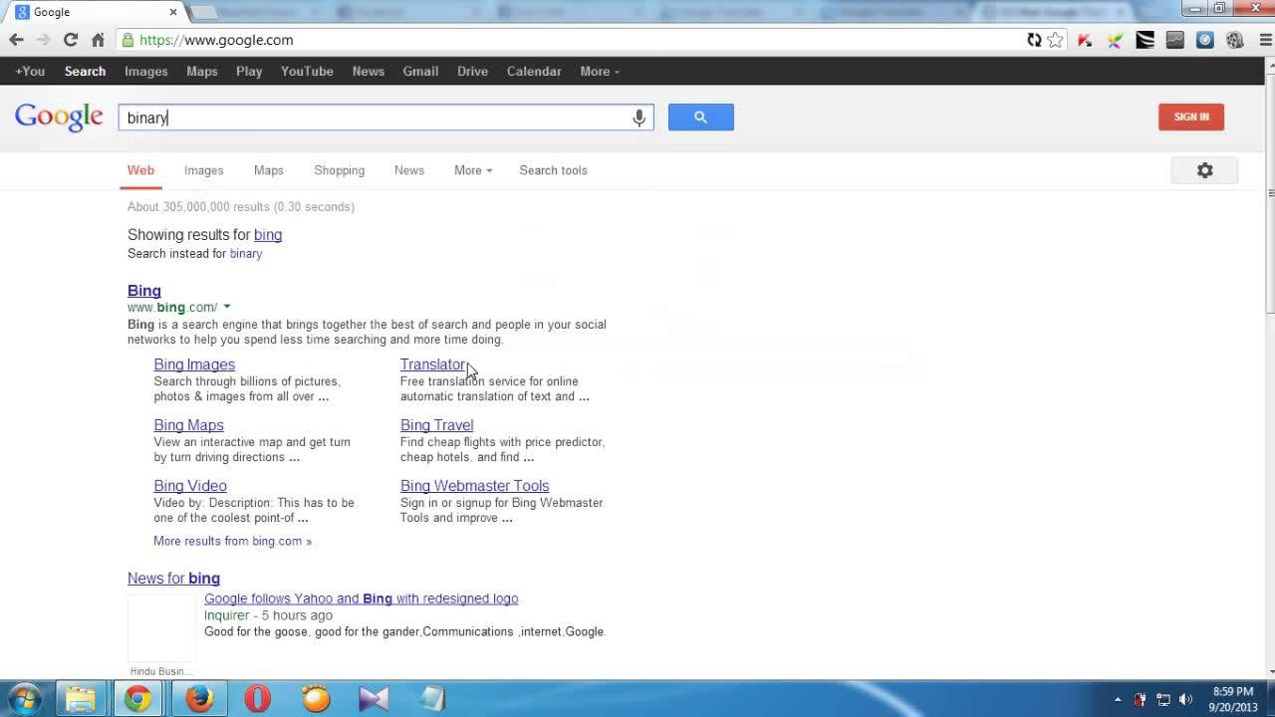Switch to Chrome in the taskbar
This screenshot has width=1275, height=717.
(137, 698)
